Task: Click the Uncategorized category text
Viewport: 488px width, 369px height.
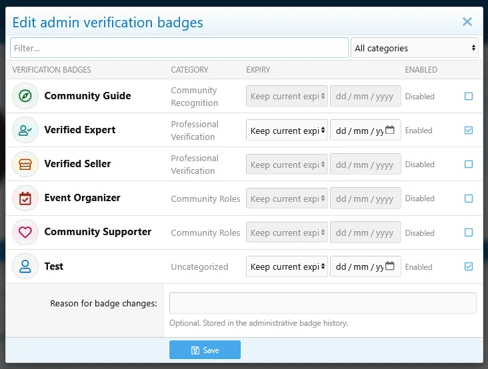Action: pyautogui.click(x=199, y=266)
